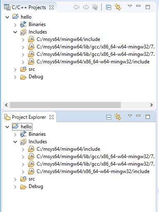Image resolution: width=159 pixels, height=212 pixels.
Task: Select second lib/gcc include path in C/C++ Projects
Action: click(95, 54)
